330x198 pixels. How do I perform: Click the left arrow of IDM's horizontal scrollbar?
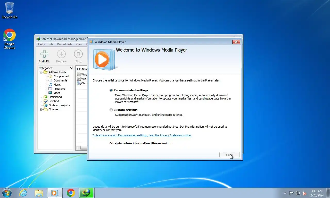pos(78,148)
